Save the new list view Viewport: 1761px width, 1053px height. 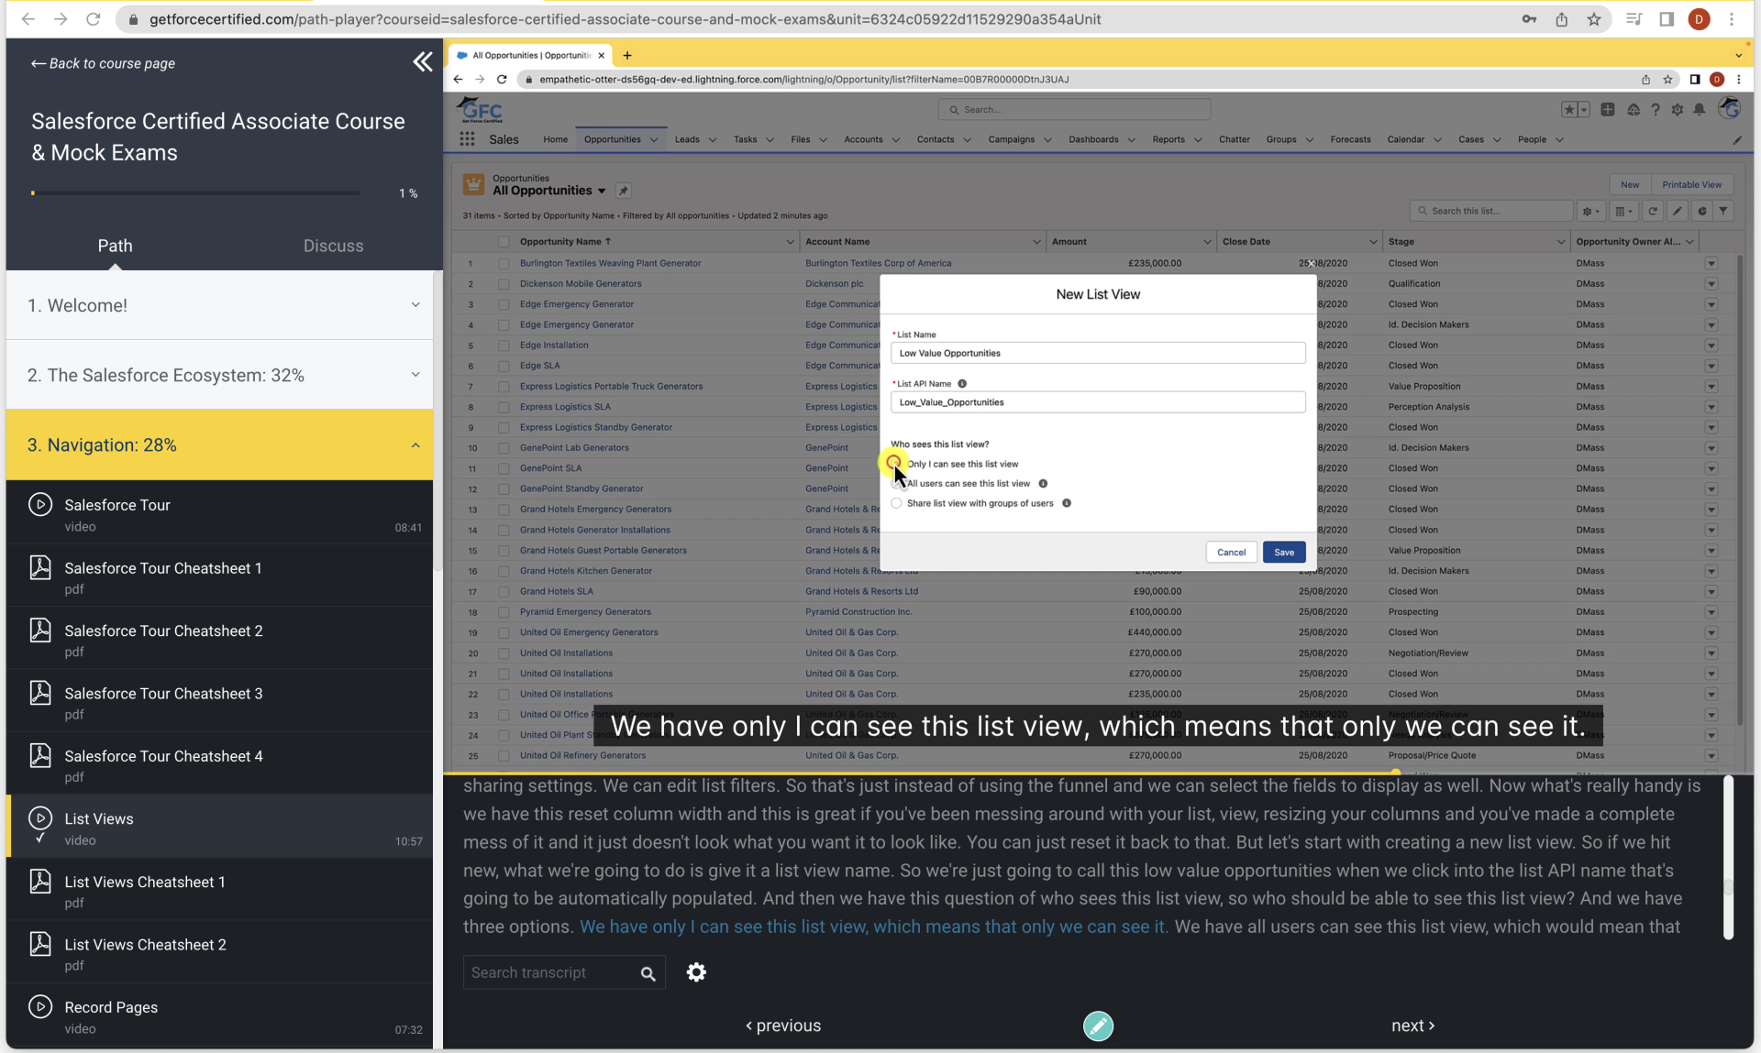pos(1283,552)
